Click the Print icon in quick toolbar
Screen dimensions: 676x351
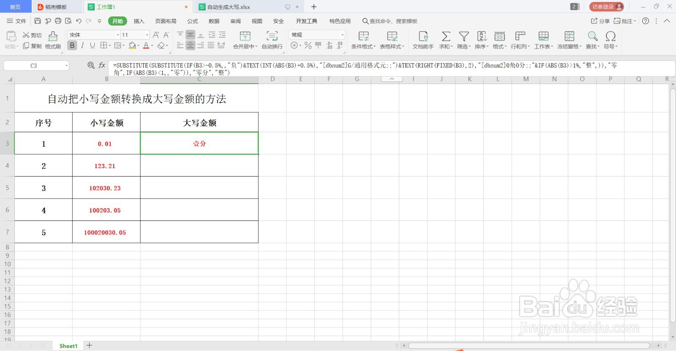[58, 21]
